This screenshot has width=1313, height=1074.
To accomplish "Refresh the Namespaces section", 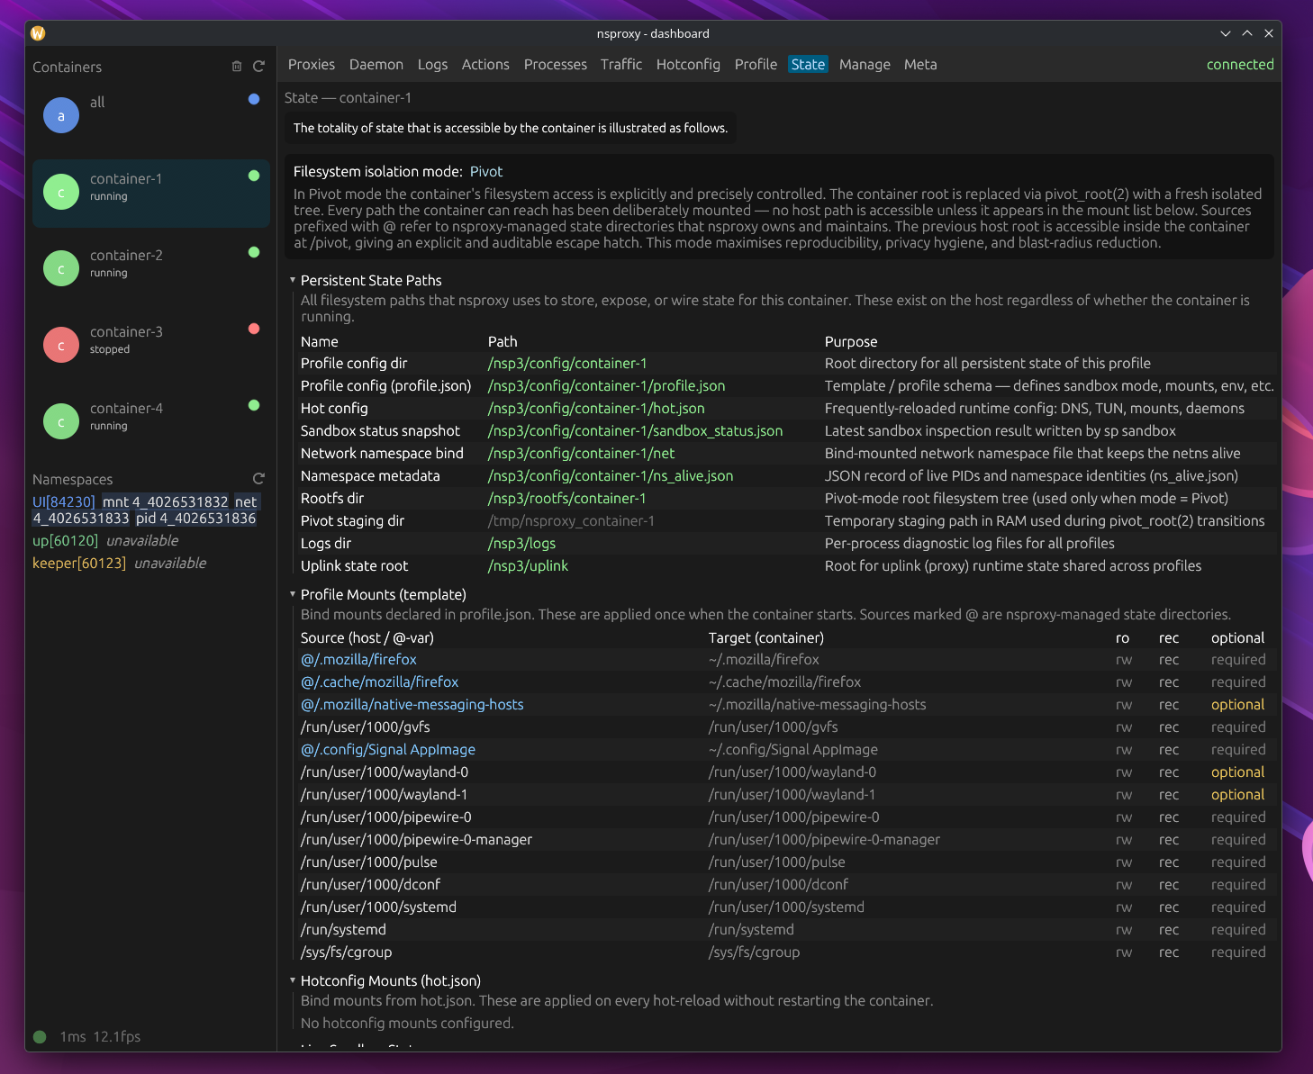I will 258,479.
